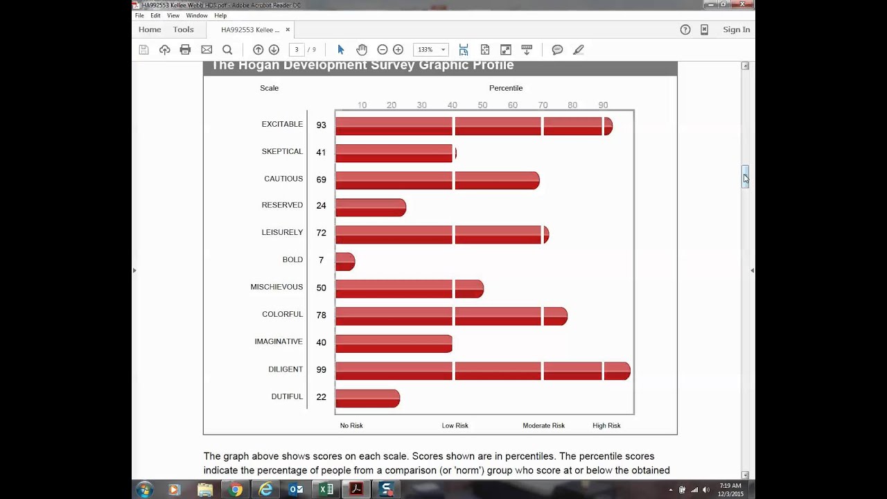Click the scrollbar down arrow
The image size is (887, 499).
(x=745, y=475)
